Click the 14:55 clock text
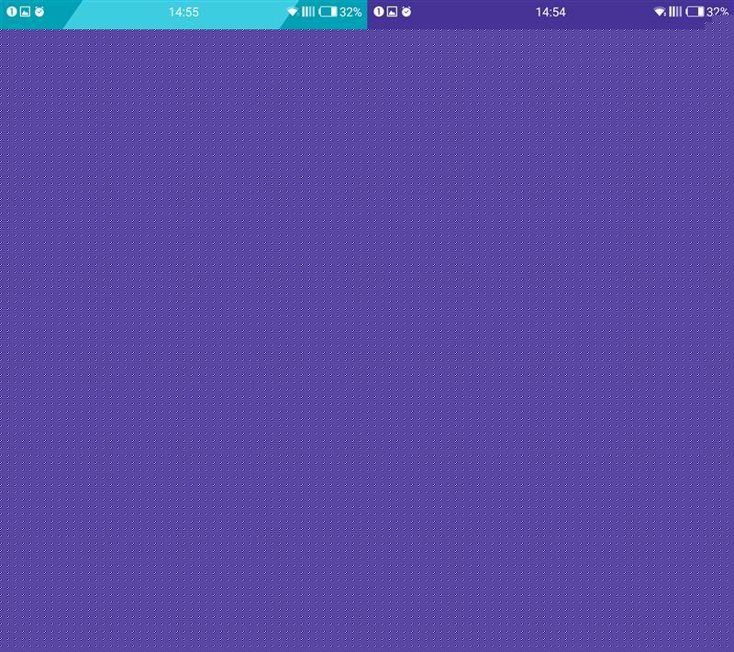Image resolution: width=734 pixels, height=652 pixels. 183,13
